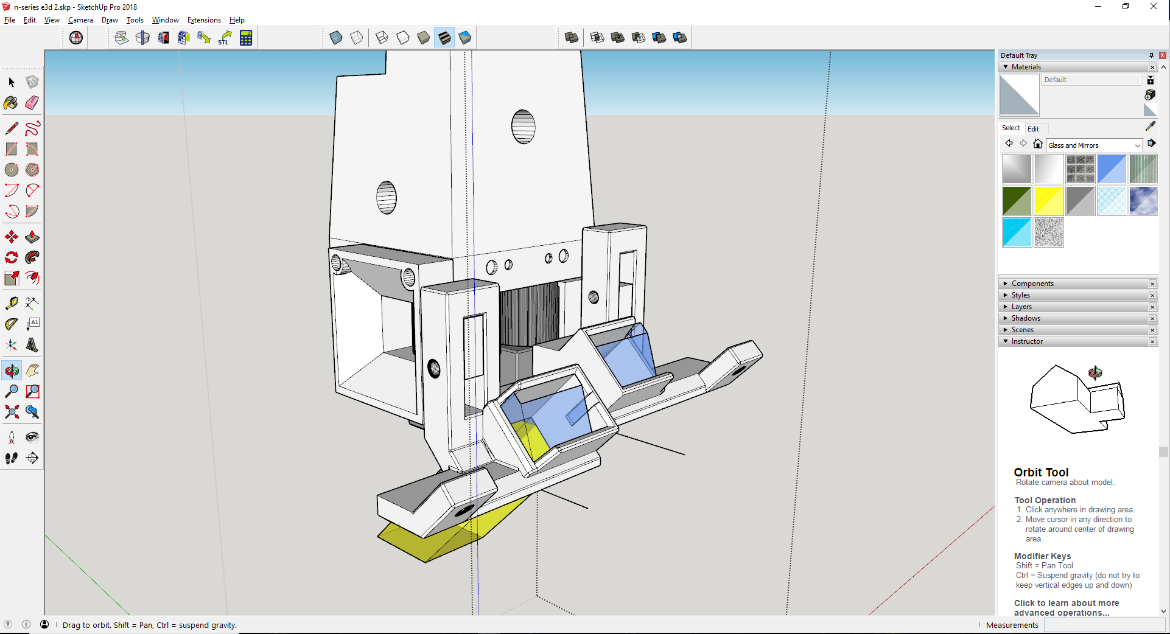Select the Pan hand tool
This screenshot has width=1170, height=634.
pos(32,371)
